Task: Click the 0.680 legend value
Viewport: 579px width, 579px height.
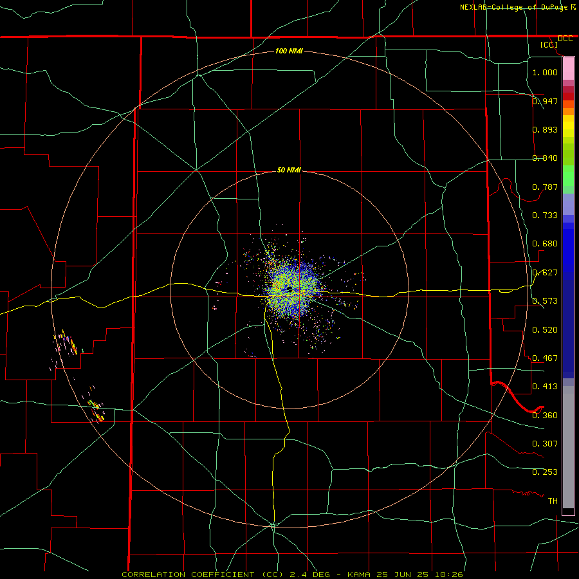Action: pos(545,244)
